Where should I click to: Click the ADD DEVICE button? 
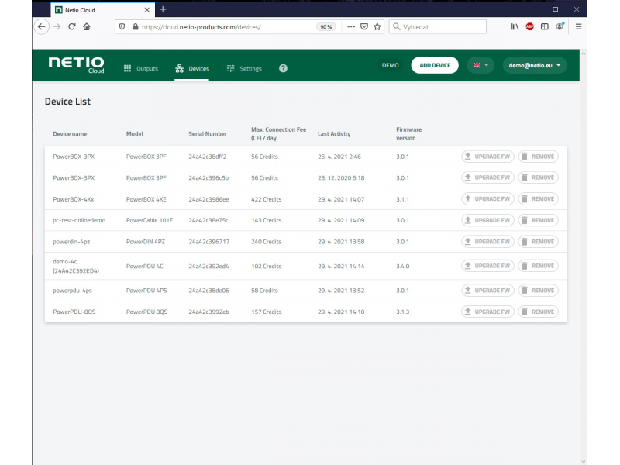(x=435, y=65)
